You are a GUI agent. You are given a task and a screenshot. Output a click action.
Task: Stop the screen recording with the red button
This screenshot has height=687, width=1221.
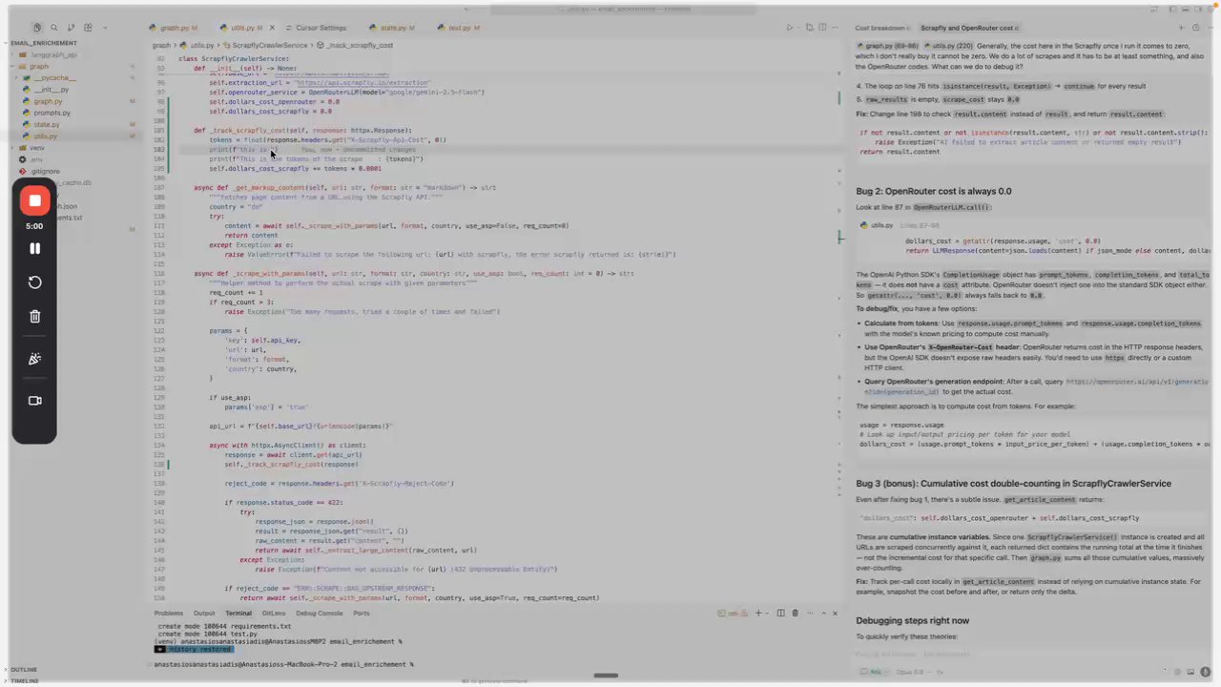click(34, 200)
